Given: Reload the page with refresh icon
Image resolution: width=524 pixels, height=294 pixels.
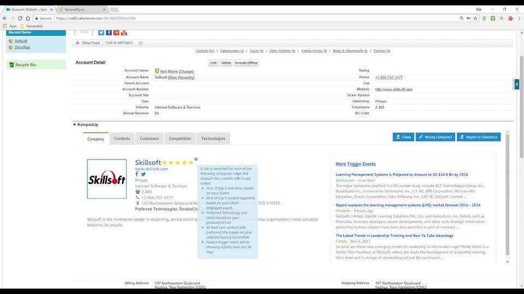Looking at the screenshot, I should [x=20, y=19].
